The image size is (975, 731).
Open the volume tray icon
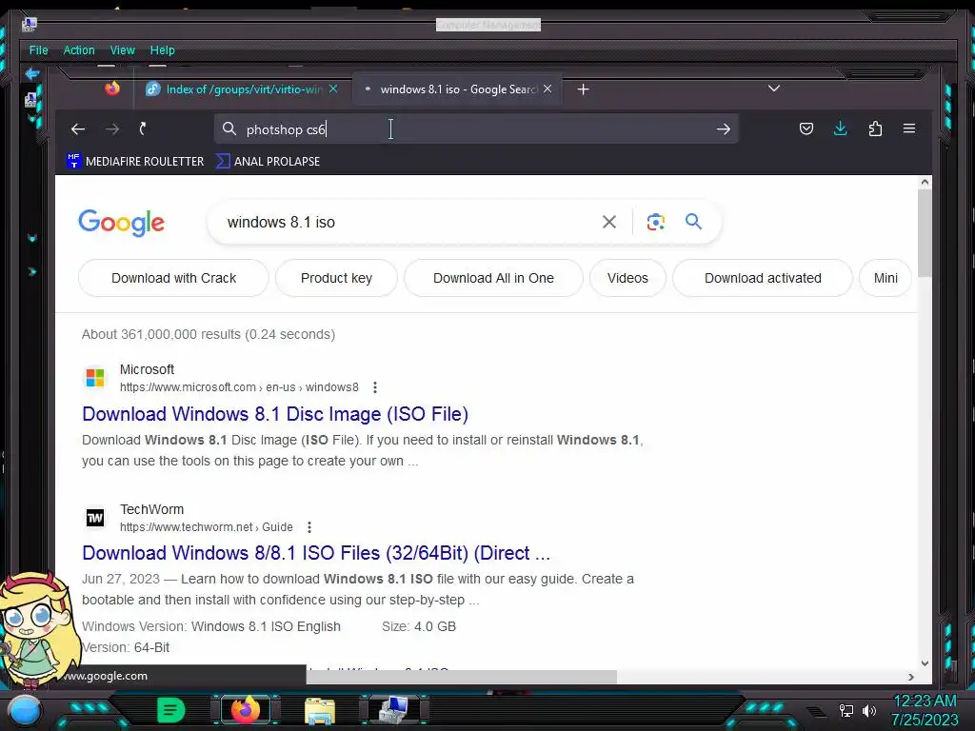[869, 710]
